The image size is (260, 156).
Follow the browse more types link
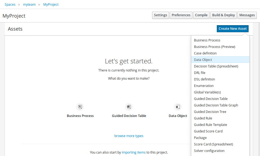(x=129, y=136)
